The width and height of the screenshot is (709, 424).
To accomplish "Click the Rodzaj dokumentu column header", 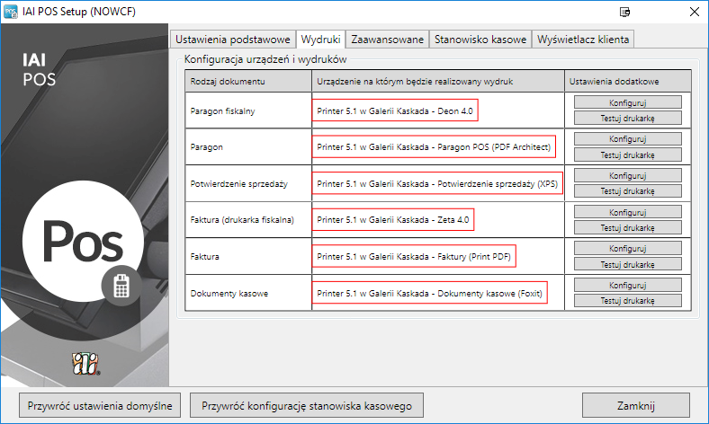I will (x=248, y=81).
